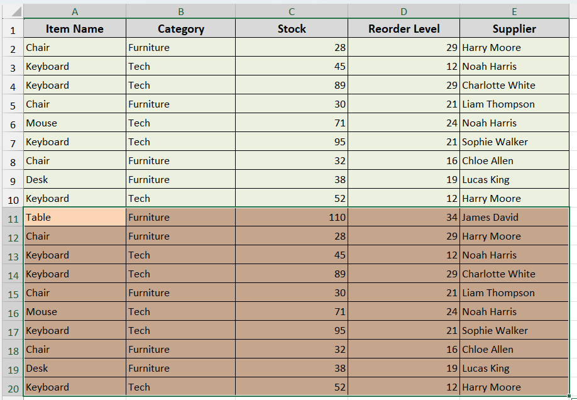Select column E header

pyautogui.click(x=514, y=11)
